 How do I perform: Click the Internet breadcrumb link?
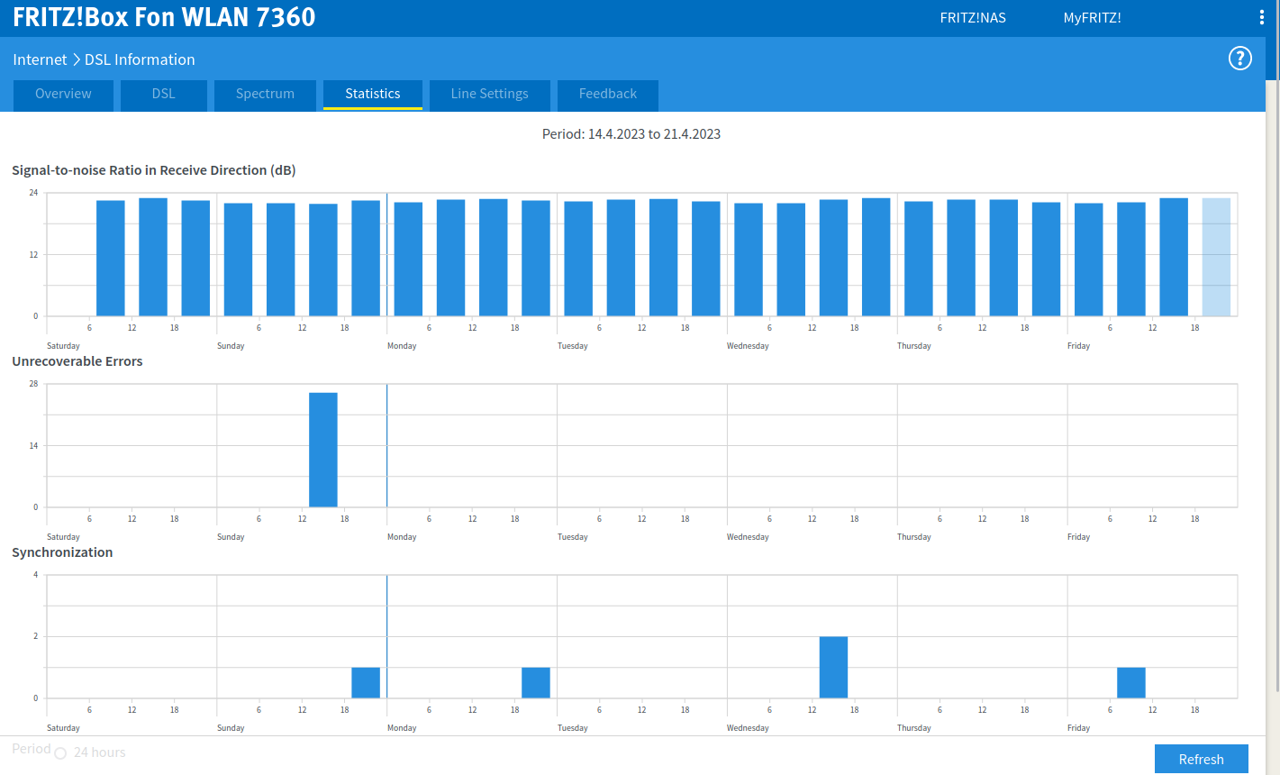click(x=40, y=59)
